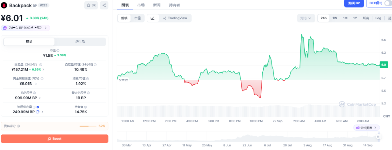Click the 10.49% volume ratio value
This screenshot has width=392, height=150.
(x=81, y=70)
